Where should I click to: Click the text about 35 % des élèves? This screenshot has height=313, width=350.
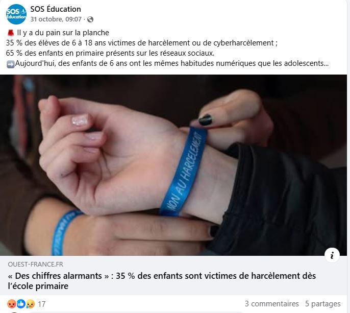pyautogui.click(x=142, y=43)
